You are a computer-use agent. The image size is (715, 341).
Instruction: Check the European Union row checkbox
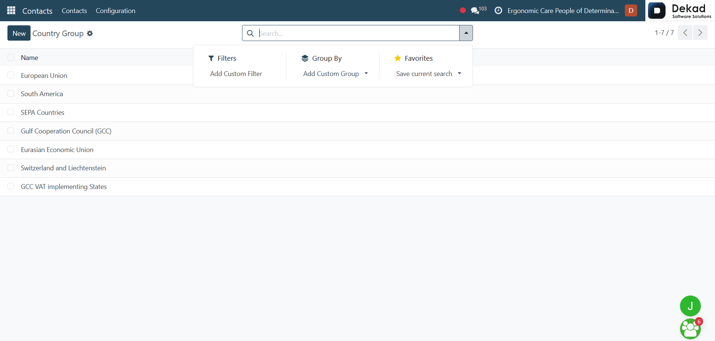(11, 75)
